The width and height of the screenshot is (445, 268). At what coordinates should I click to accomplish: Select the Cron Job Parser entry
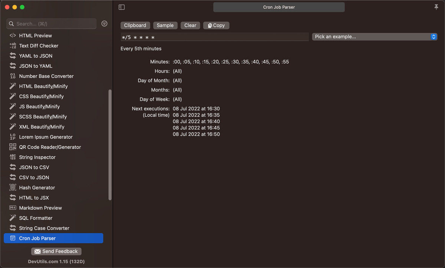(53, 238)
